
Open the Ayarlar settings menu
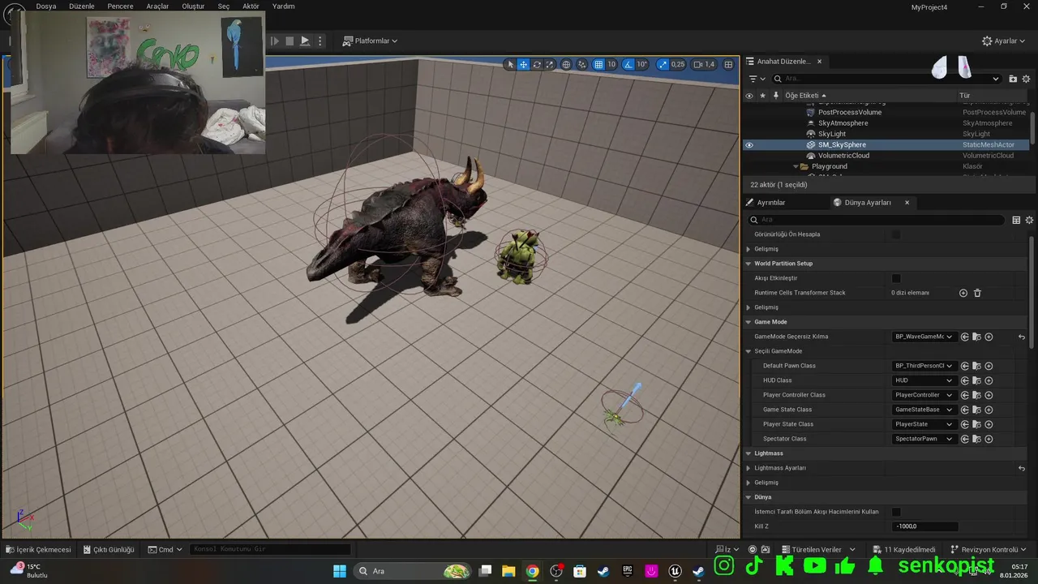click(1004, 41)
